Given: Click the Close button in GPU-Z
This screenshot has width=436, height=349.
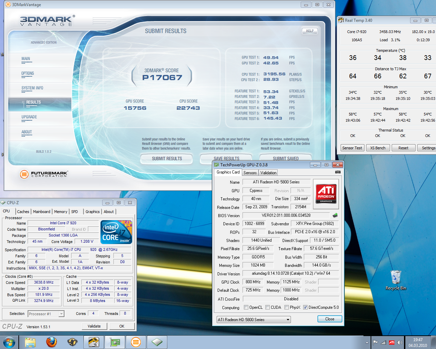Looking at the screenshot, I should tap(330, 319).
